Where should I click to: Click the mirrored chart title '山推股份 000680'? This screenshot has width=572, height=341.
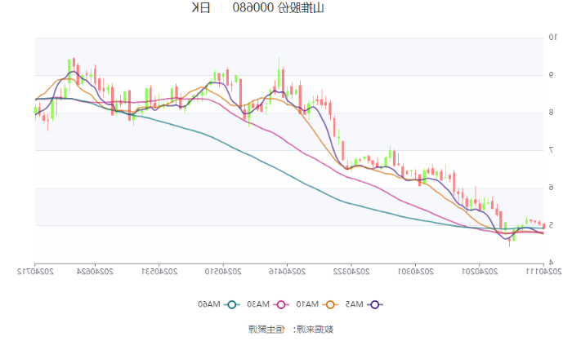279,7
